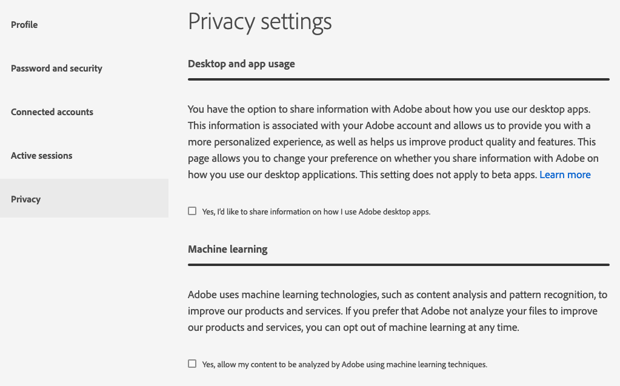Tick the machine learning content analysis checkbox
The height and width of the screenshot is (386, 620).
tap(192, 364)
